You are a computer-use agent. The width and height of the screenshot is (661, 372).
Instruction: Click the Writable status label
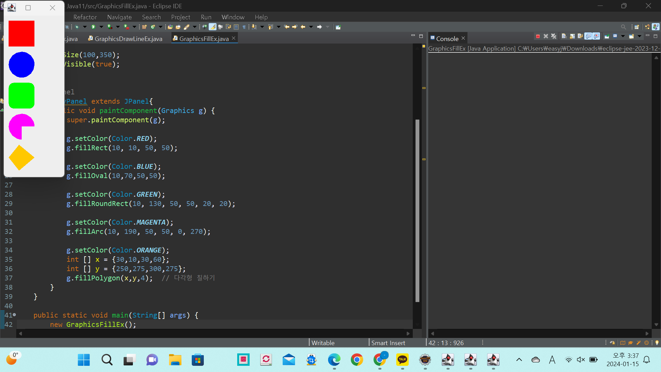(x=323, y=343)
